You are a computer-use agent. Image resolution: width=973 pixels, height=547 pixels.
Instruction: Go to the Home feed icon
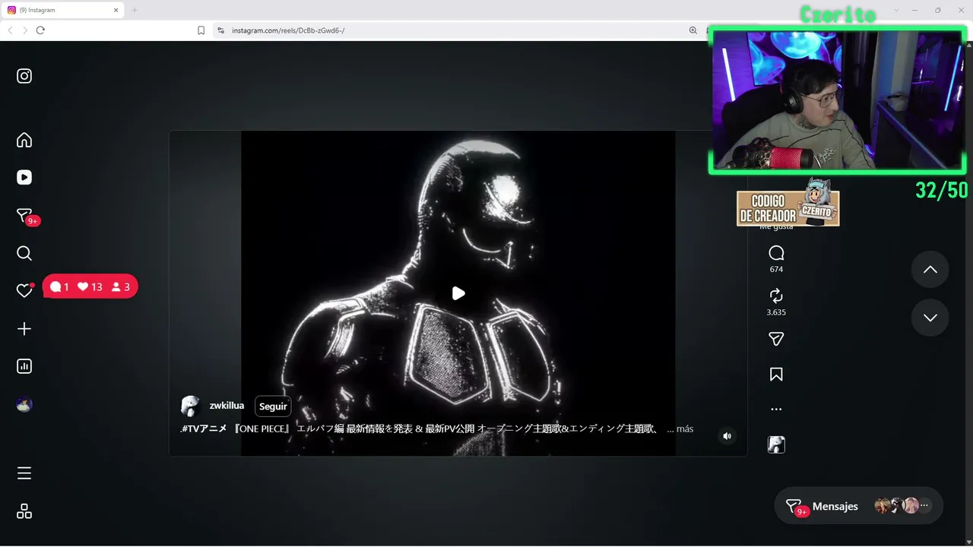point(24,140)
